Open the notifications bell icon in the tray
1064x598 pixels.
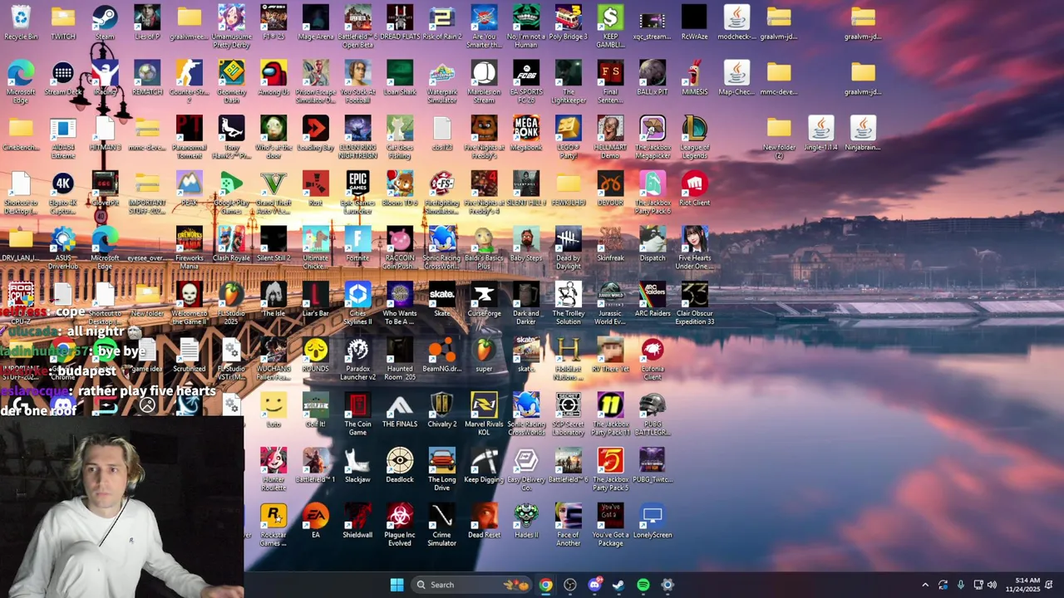(x=1050, y=585)
